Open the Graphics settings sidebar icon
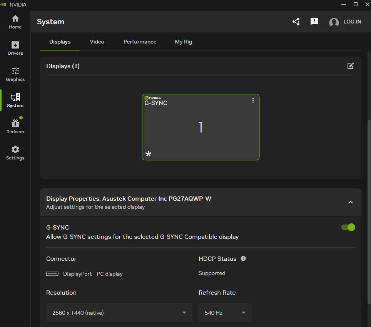Viewport: 371px width, 327px height. (15, 74)
